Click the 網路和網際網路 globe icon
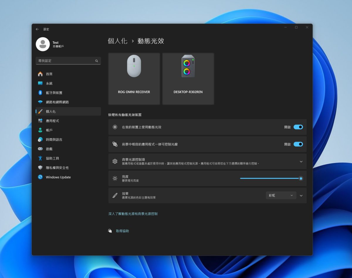352x278 pixels. [41, 102]
